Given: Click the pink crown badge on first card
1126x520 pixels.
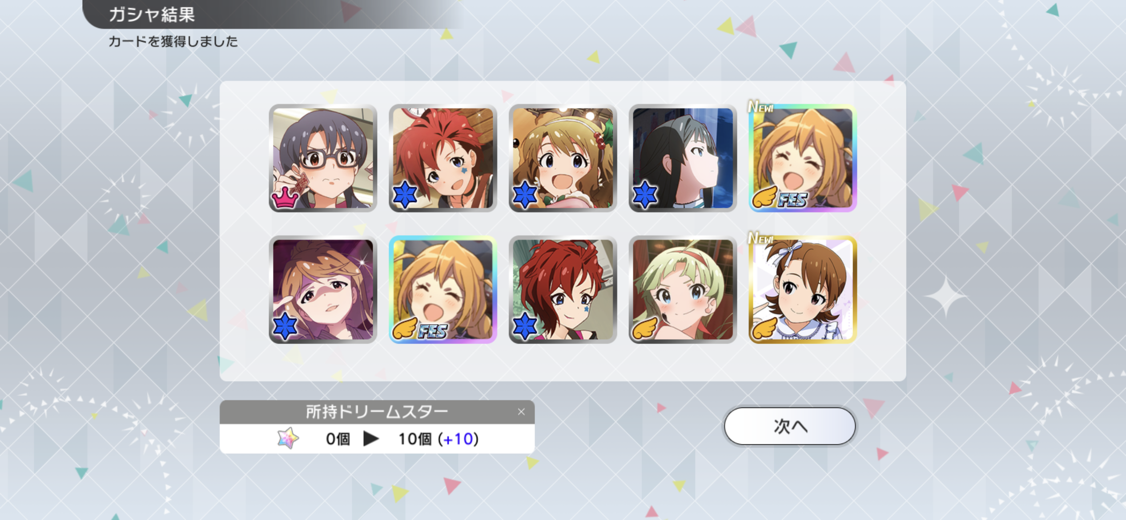Looking at the screenshot, I should tap(285, 197).
